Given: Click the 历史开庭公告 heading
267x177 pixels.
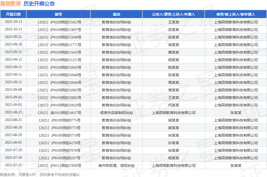Looking at the screenshot, I should point(39,4).
